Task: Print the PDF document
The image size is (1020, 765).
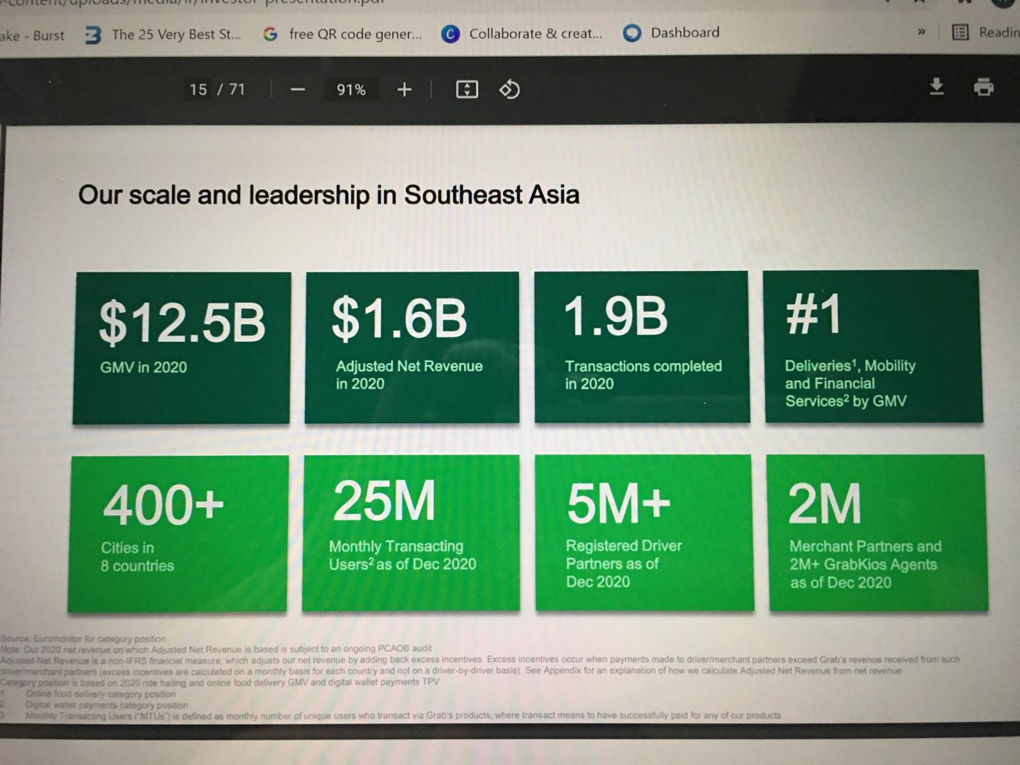Action: coord(984,86)
